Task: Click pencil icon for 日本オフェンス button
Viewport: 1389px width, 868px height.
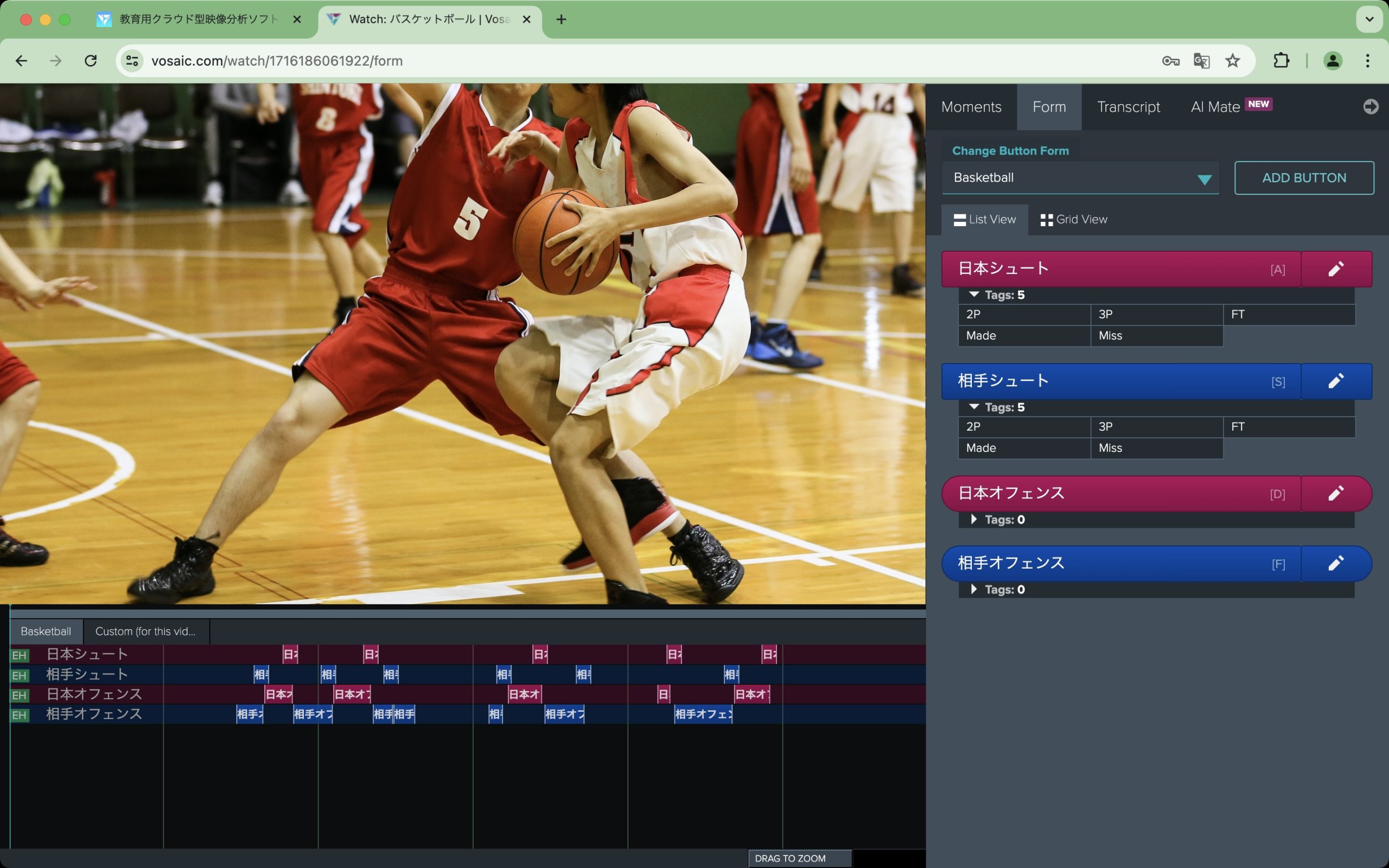Action: [x=1336, y=494]
